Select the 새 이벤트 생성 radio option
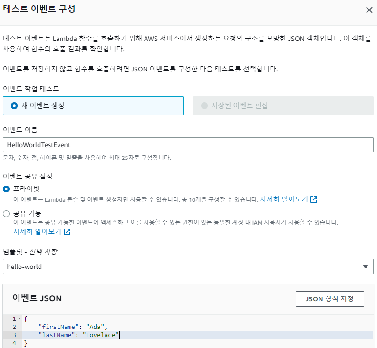The width and height of the screenshot is (377, 348). pos(93,106)
